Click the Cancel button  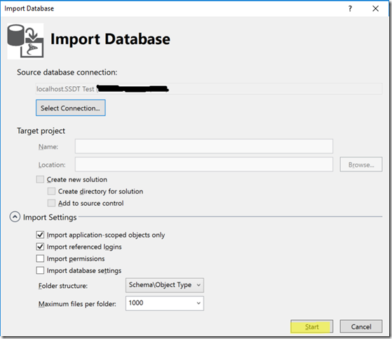[x=361, y=326]
